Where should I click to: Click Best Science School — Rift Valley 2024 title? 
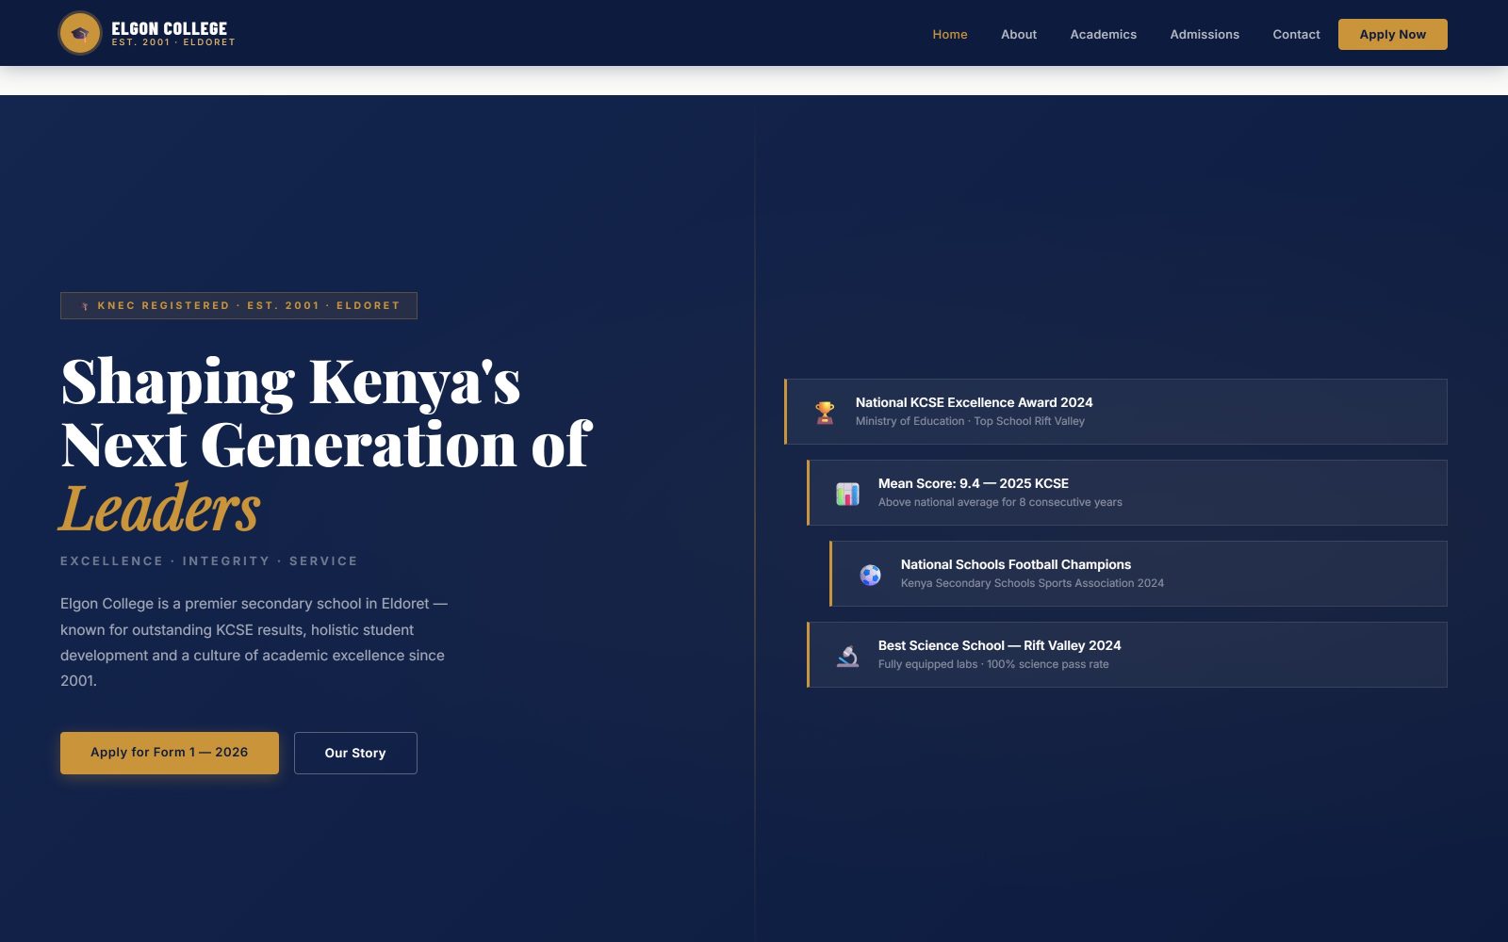coord(999,645)
